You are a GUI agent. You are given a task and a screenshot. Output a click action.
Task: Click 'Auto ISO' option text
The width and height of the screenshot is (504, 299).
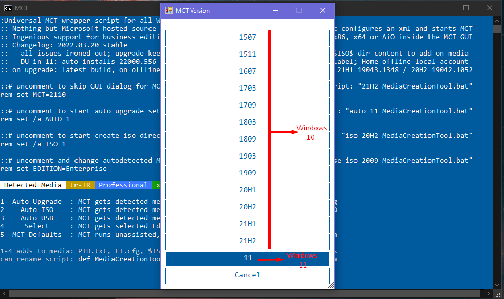37,210
